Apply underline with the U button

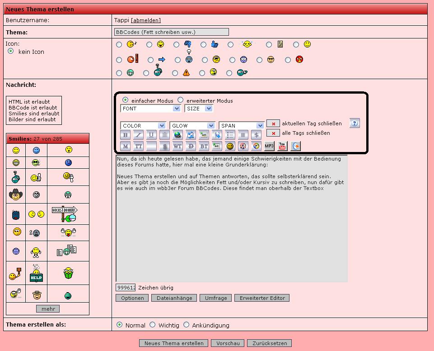(151, 134)
